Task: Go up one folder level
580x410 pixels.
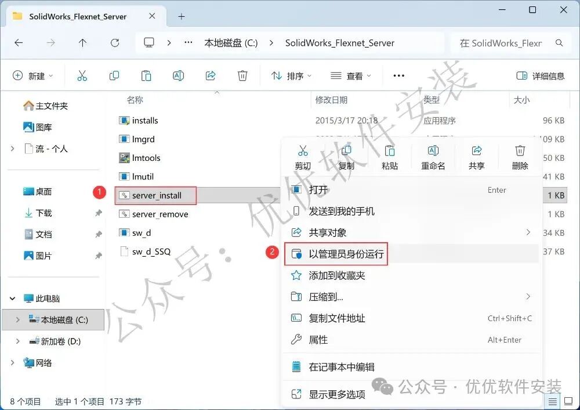Action: [x=82, y=43]
